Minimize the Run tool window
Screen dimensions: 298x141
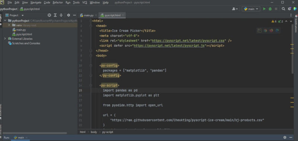[x=291, y=137]
